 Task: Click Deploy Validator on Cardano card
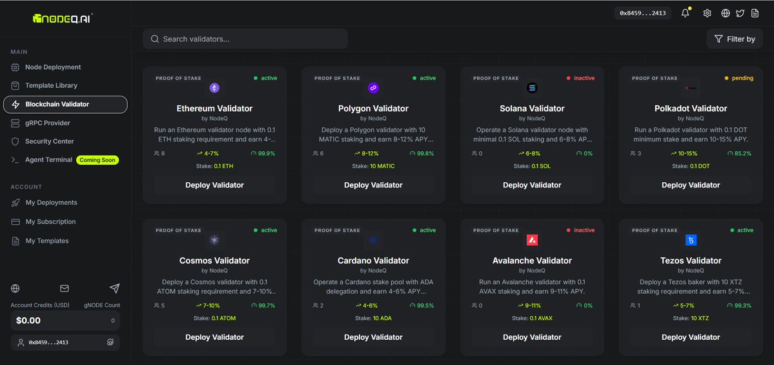373,337
